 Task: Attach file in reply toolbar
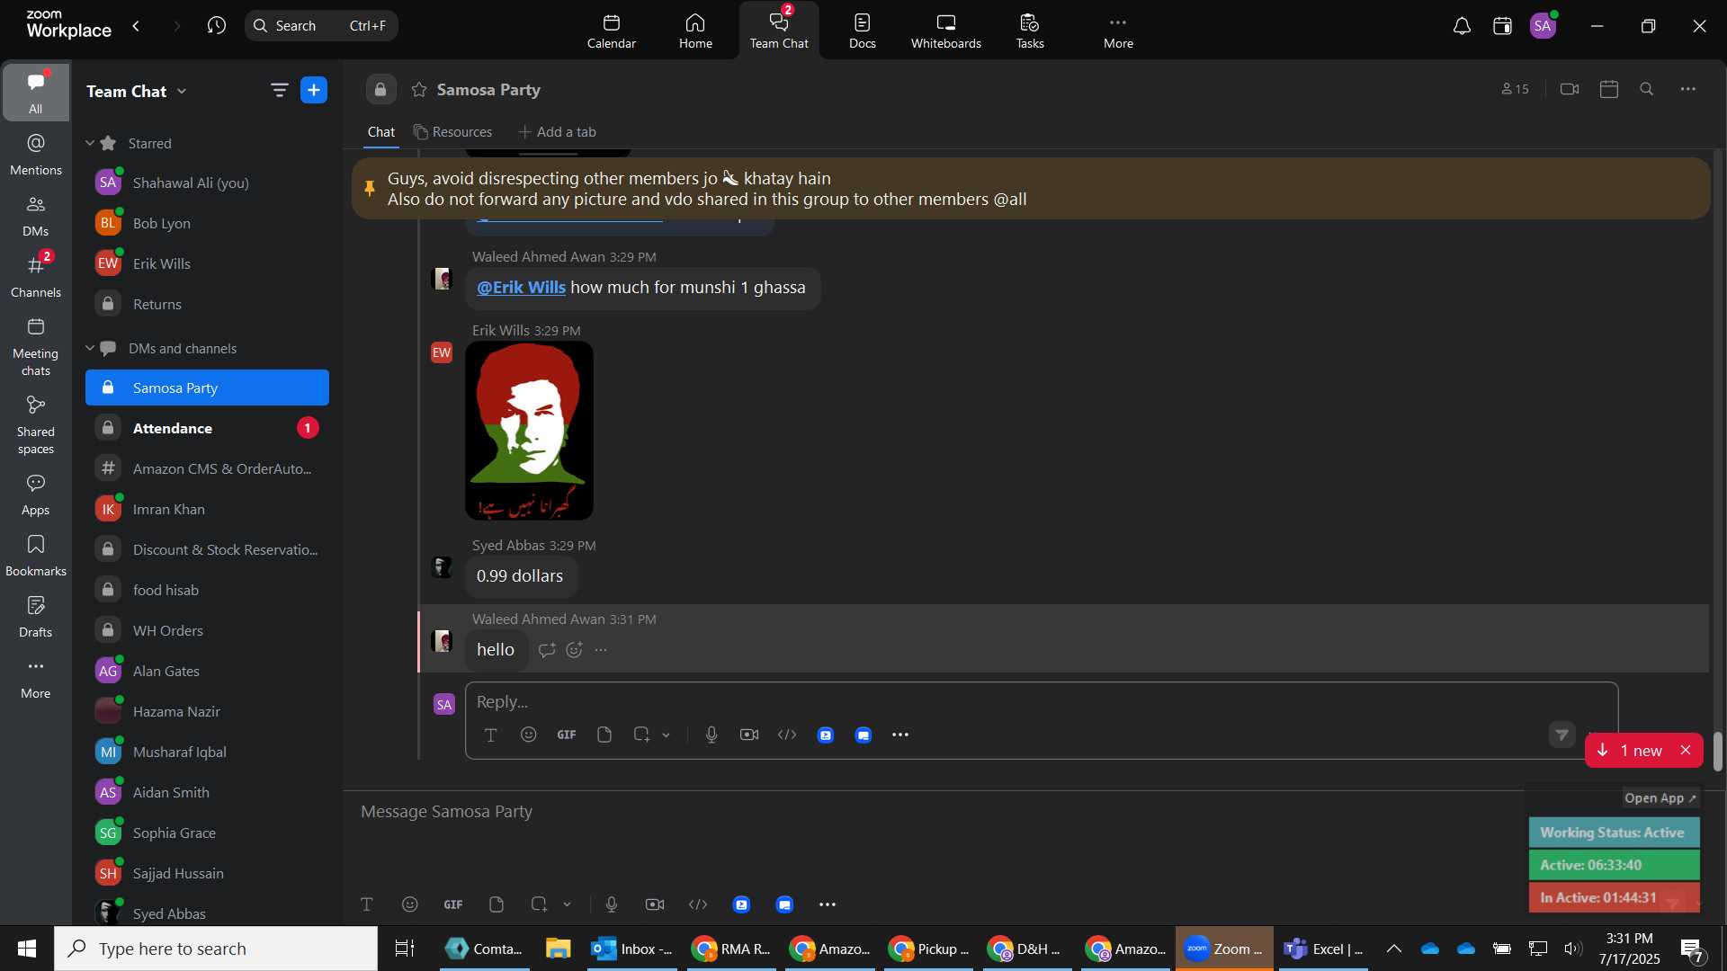coord(604,735)
